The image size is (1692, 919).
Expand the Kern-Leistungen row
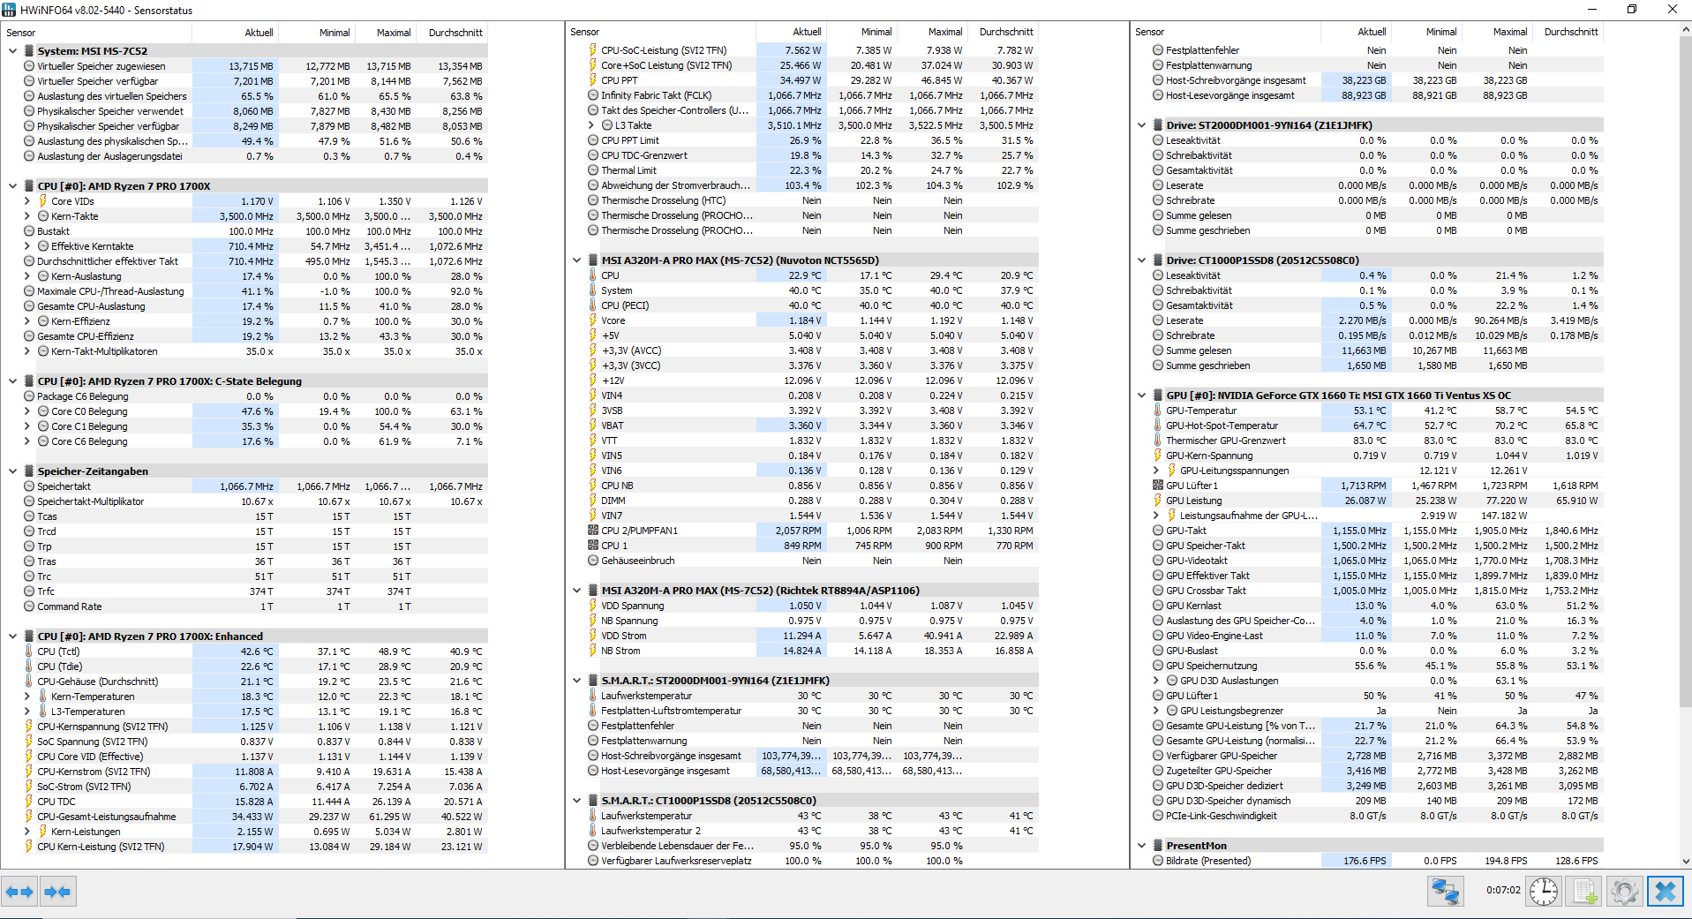27,832
